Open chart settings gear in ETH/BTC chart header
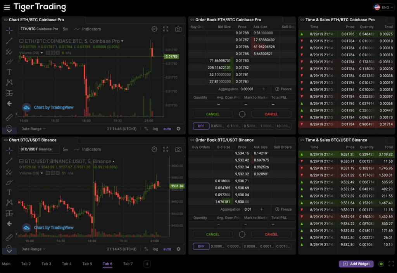This screenshot has height=273, width=397. pos(154,29)
